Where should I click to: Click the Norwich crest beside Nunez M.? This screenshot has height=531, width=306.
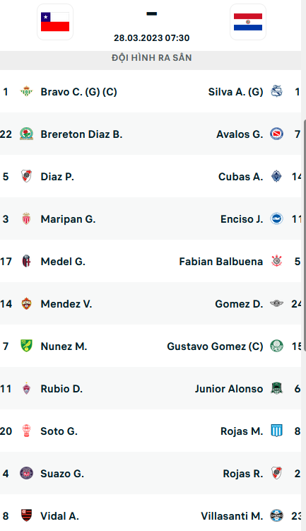click(26, 346)
